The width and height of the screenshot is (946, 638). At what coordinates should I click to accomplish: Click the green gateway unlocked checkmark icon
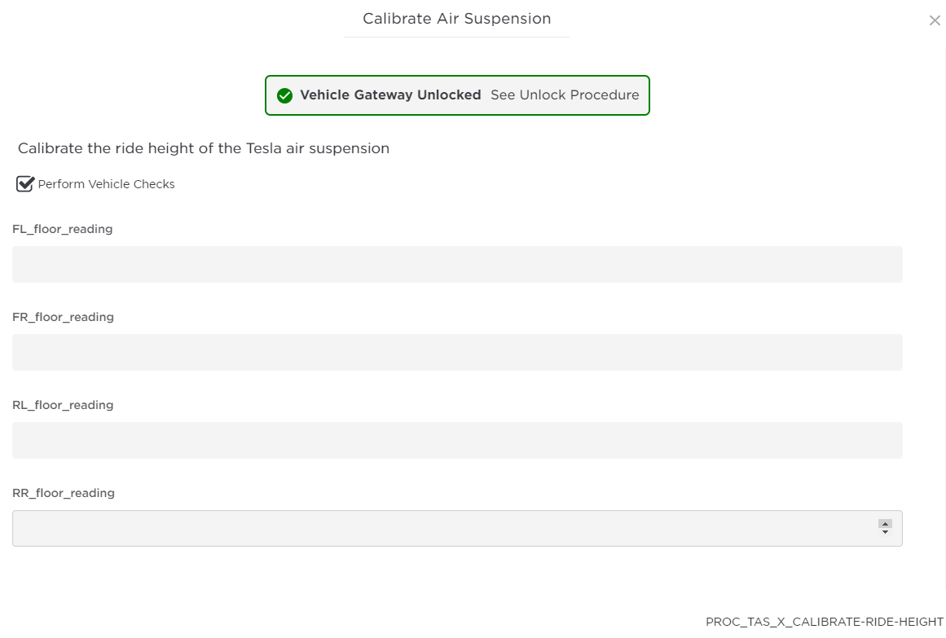(284, 95)
